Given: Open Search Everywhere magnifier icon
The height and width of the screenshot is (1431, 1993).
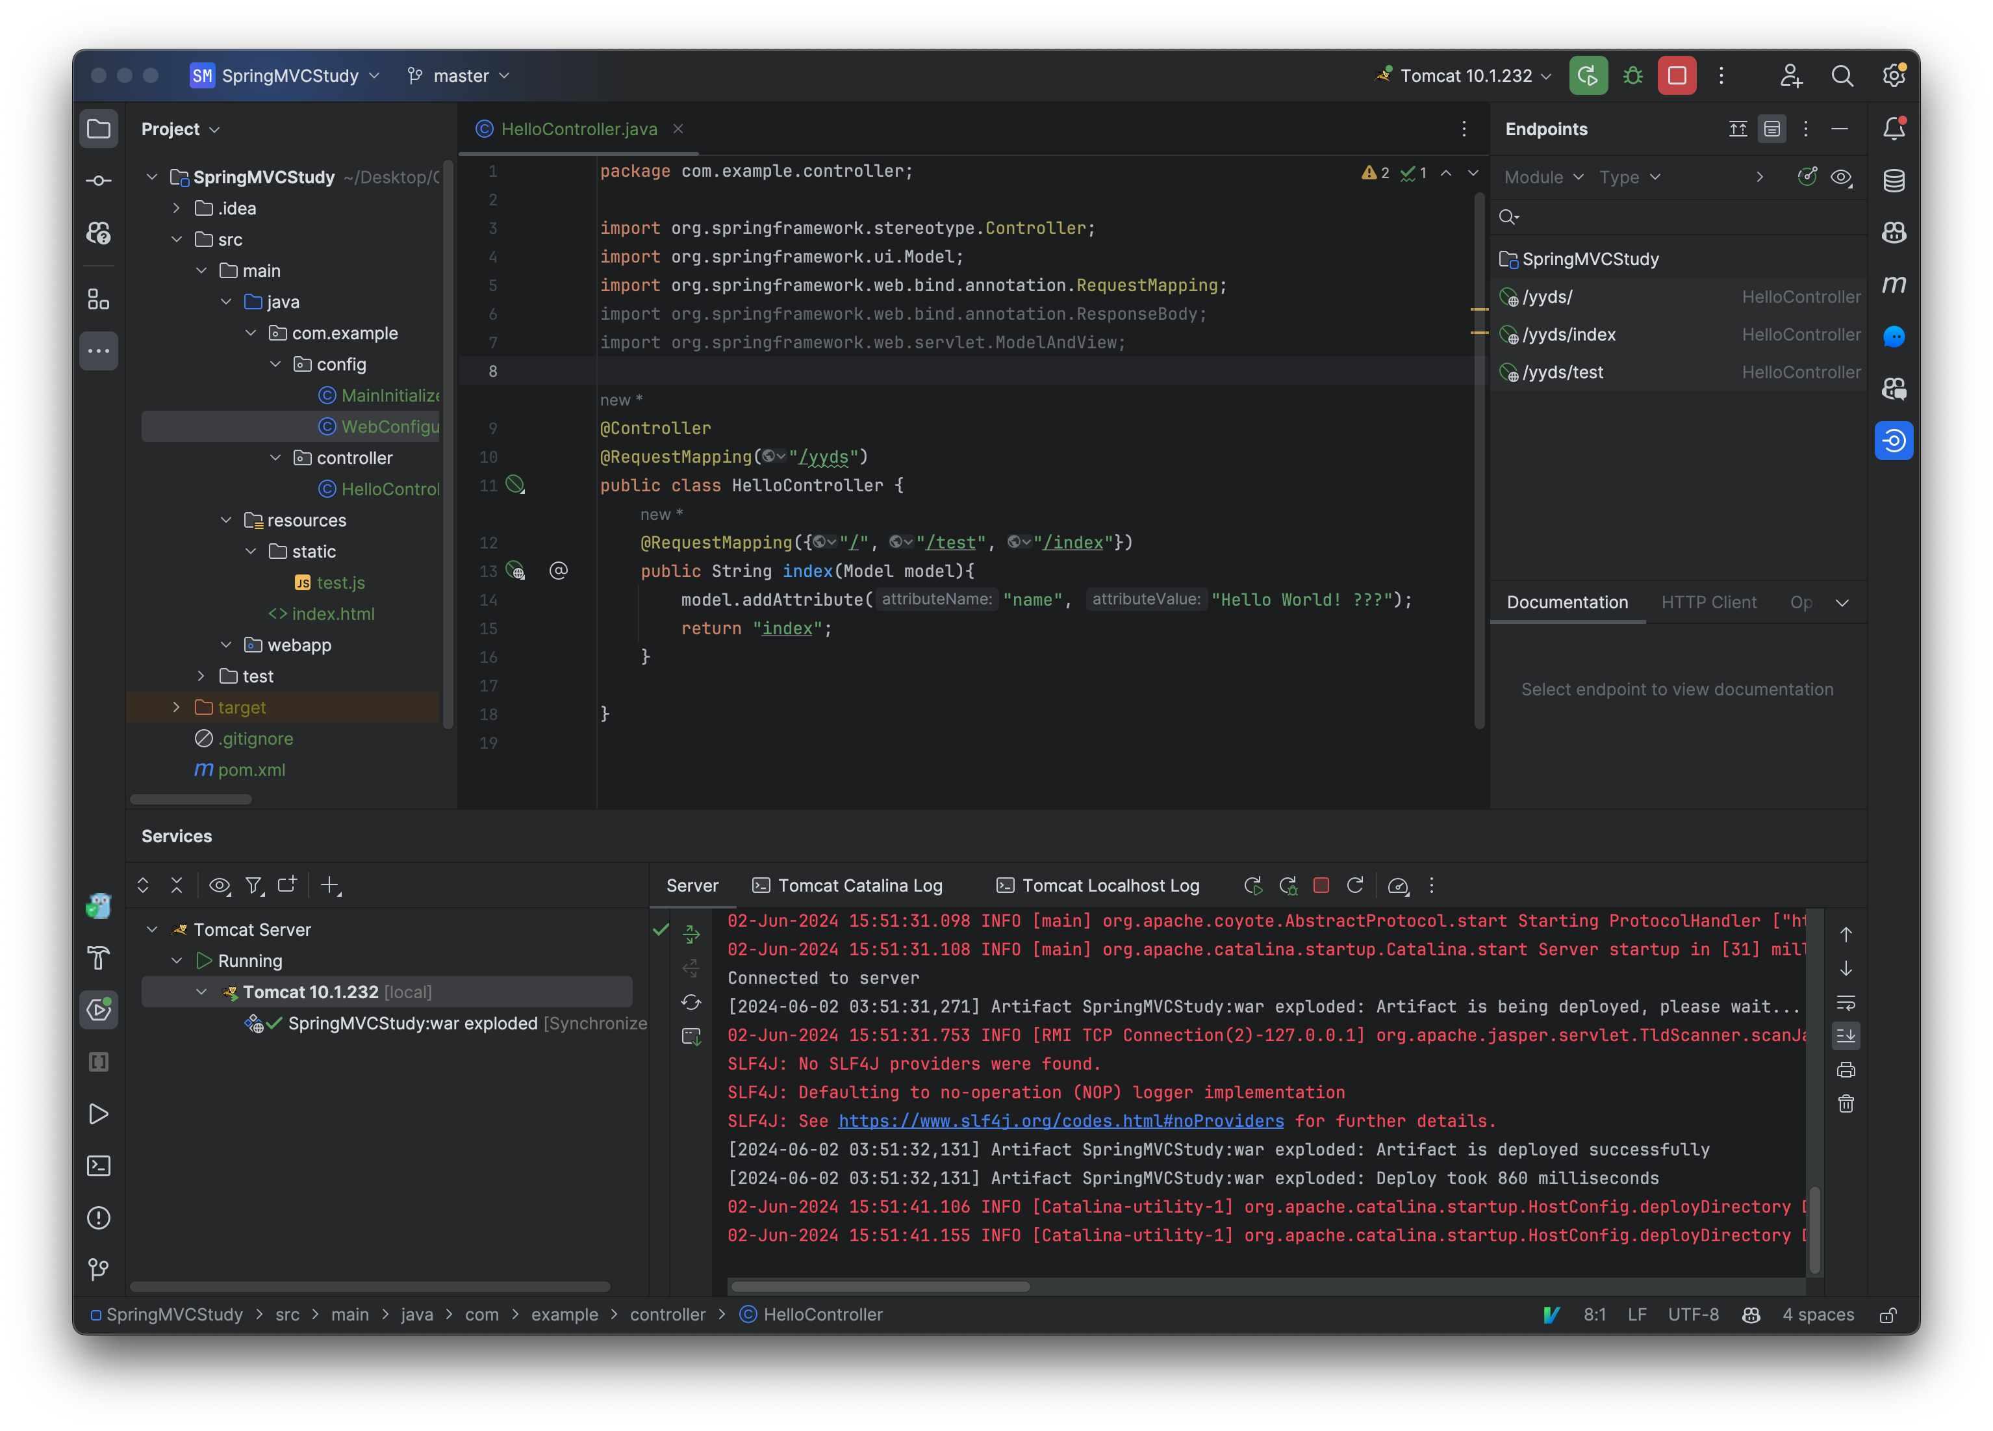Looking at the screenshot, I should click(x=1842, y=75).
